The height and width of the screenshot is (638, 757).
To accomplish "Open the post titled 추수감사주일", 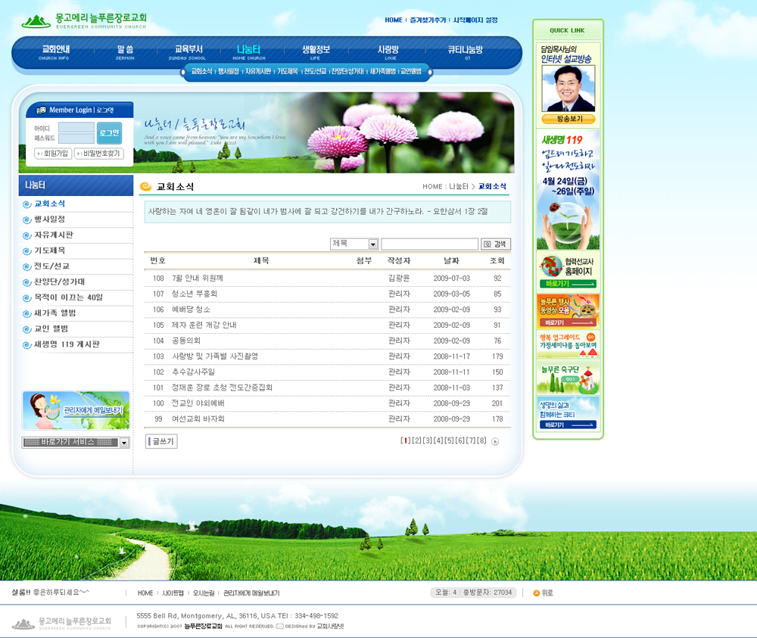I will click(x=193, y=372).
